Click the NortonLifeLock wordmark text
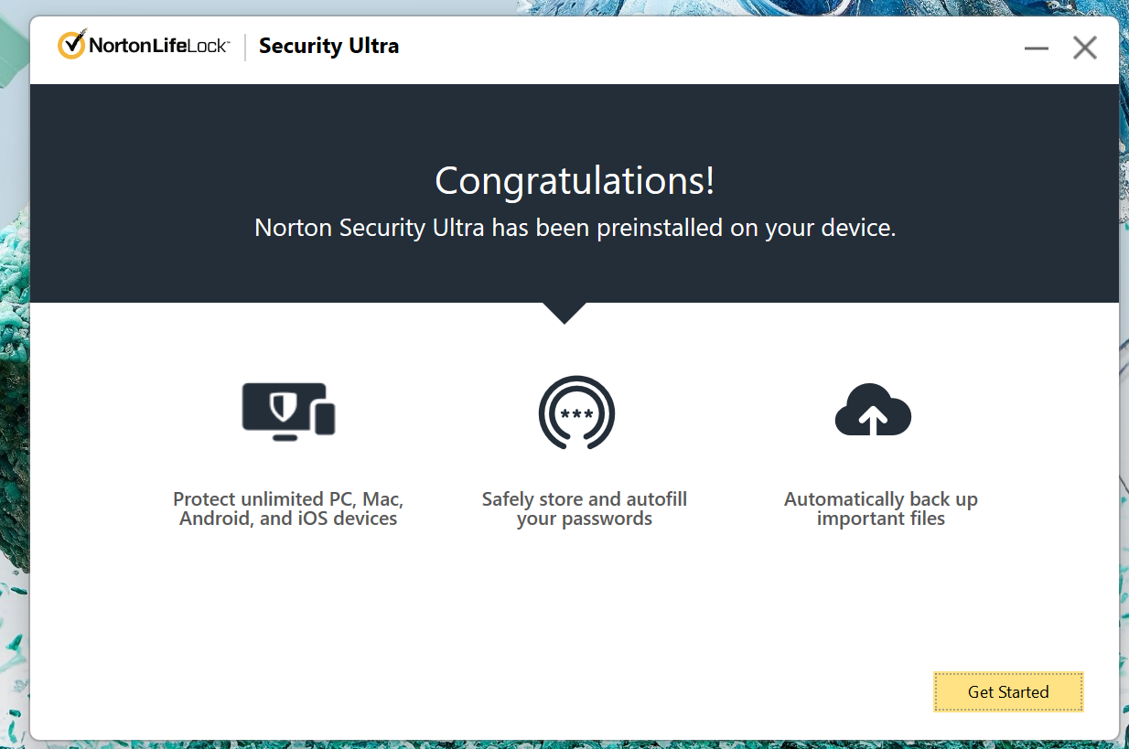 coord(158,46)
